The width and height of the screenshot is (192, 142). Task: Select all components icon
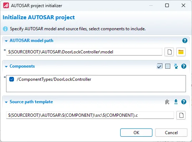click(x=160, y=66)
